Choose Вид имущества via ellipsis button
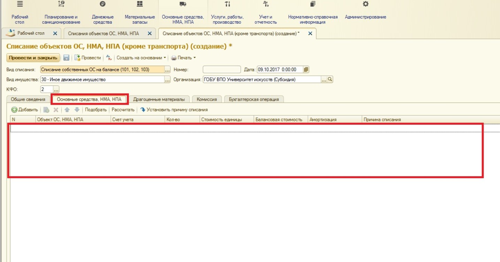 click(167, 80)
